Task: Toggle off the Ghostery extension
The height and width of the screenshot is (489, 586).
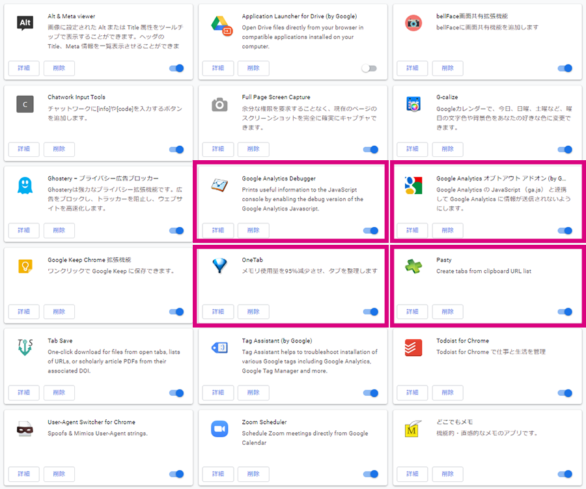Action: [176, 231]
